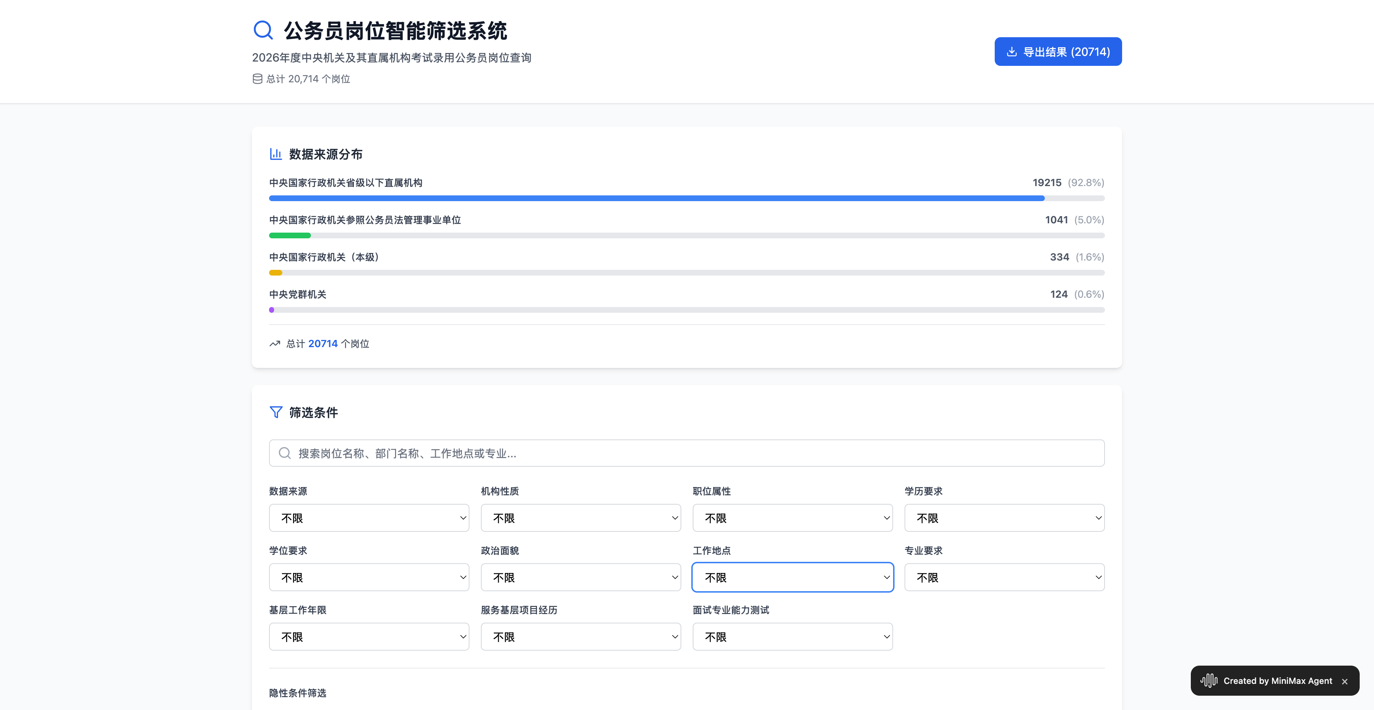Expand the 专业要求 dropdown

pyautogui.click(x=1004, y=577)
